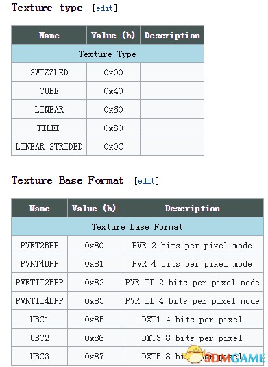Click the Description header in Texture Base Format table

[x=192, y=208]
